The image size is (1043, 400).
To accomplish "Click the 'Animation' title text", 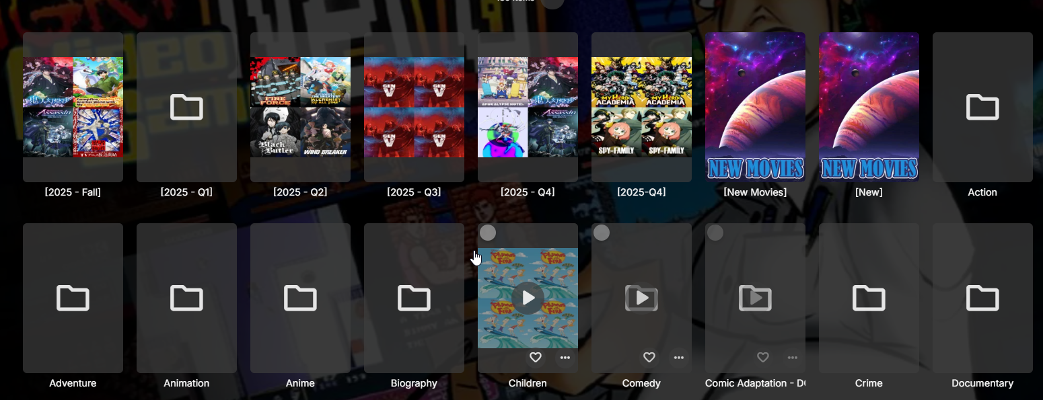I will (186, 383).
